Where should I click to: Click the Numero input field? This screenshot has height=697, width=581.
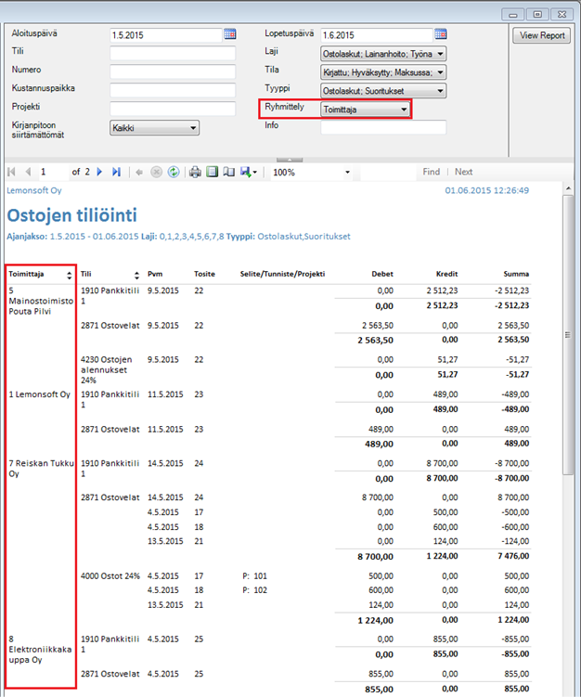coord(173,71)
